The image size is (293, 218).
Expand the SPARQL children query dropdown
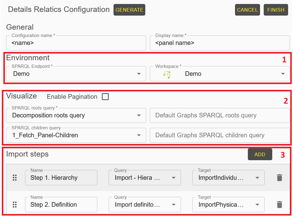coord(139,135)
